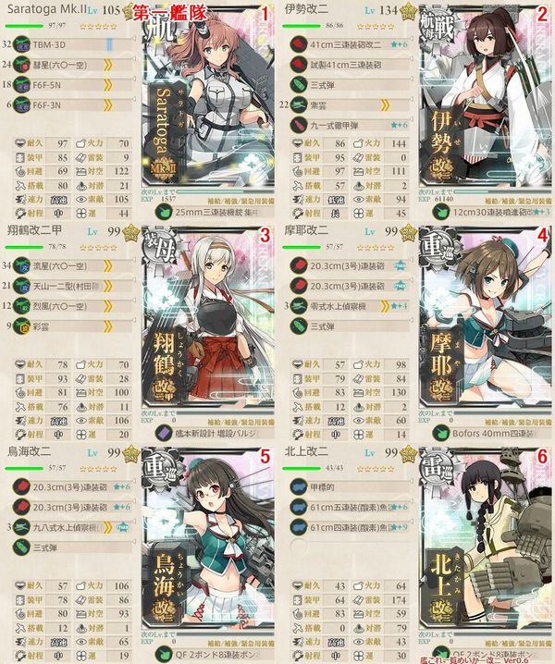This screenshot has width=555, height=664.
Task: Click the 三式弾 shell icon on 伊勢改二
Action: point(299,85)
